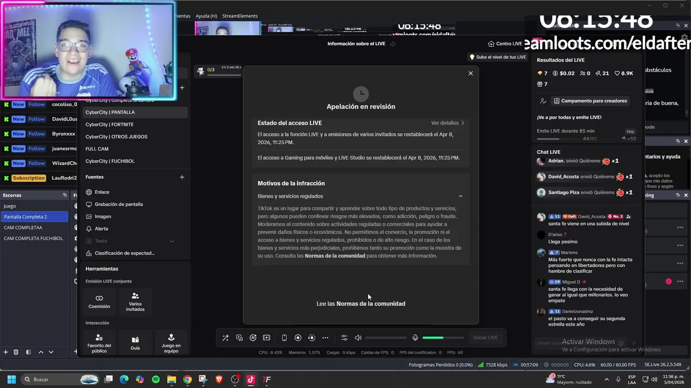Open Windows Start menu

pyautogui.click(x=11, y=379)
